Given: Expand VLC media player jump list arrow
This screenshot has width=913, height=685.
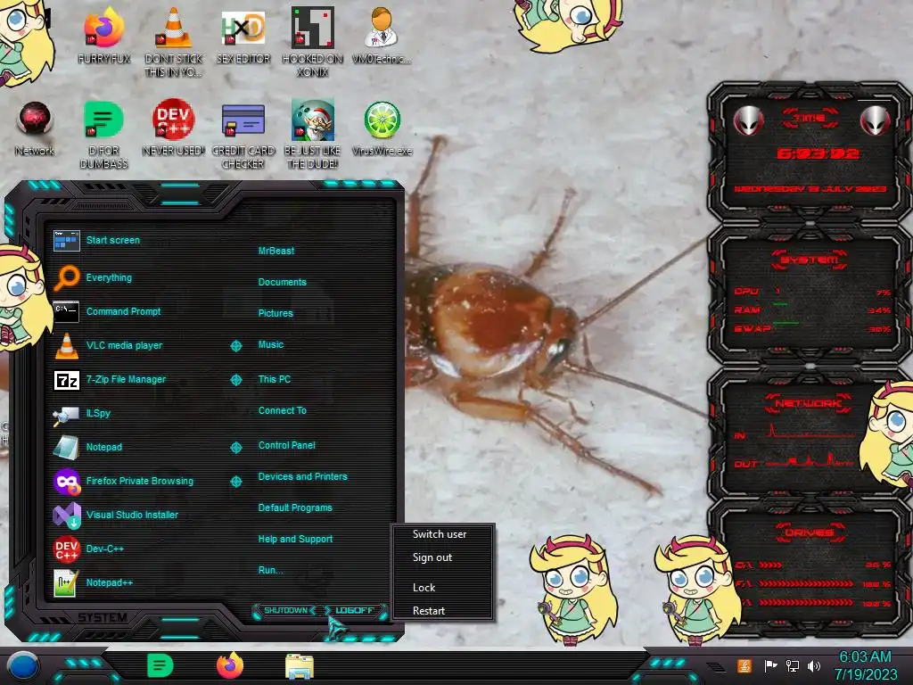Looking at the screenshot, I should point(236,346).
